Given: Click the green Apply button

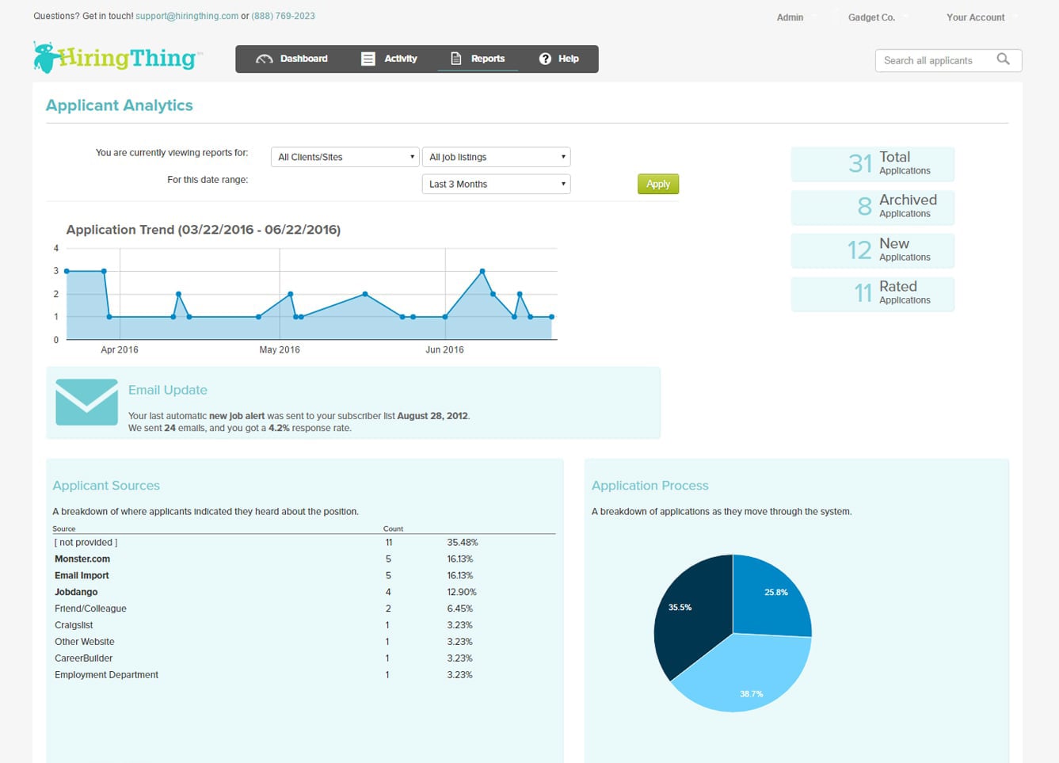Looking at the screenshot, I should point(658,184).
